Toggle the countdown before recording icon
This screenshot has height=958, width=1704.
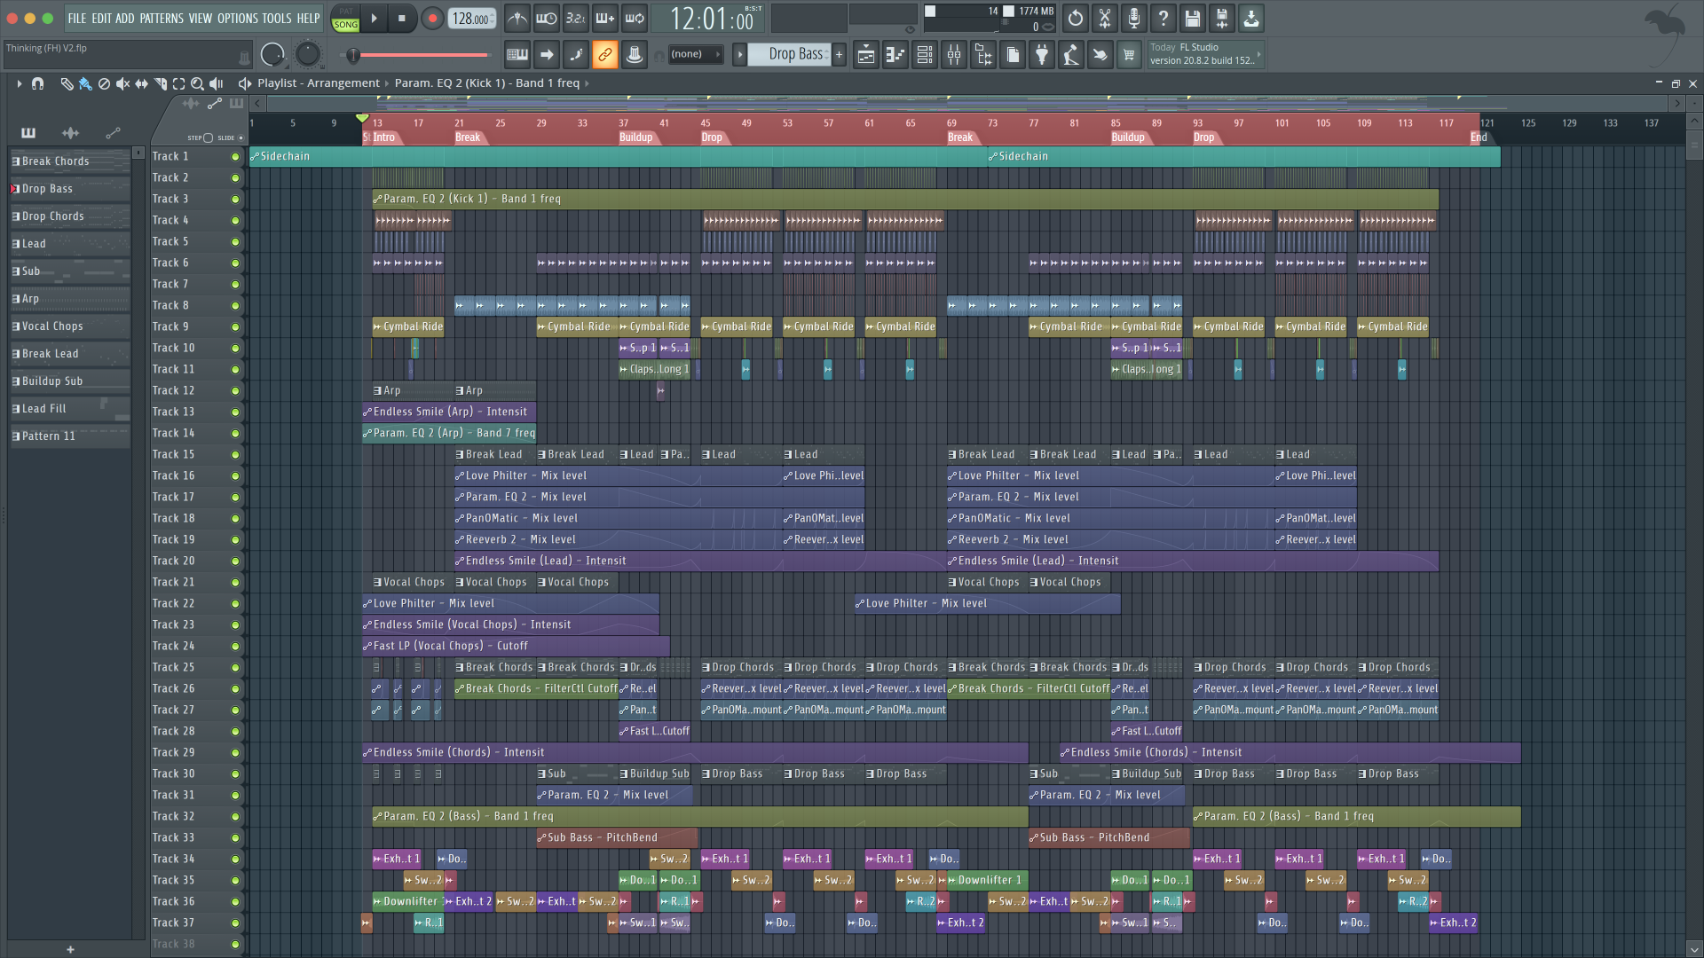tap(576, 18)
